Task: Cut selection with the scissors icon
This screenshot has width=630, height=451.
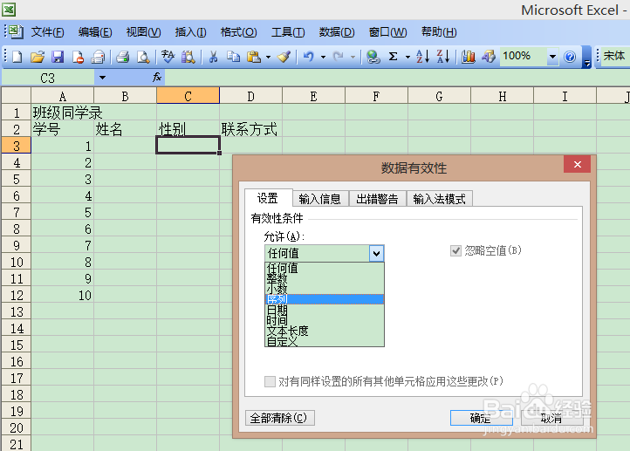Action: (x=214, y=57)
